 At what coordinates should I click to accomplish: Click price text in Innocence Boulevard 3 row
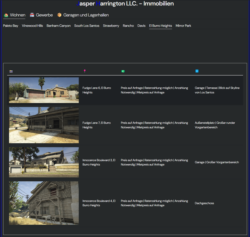click(x=154, y=162)
